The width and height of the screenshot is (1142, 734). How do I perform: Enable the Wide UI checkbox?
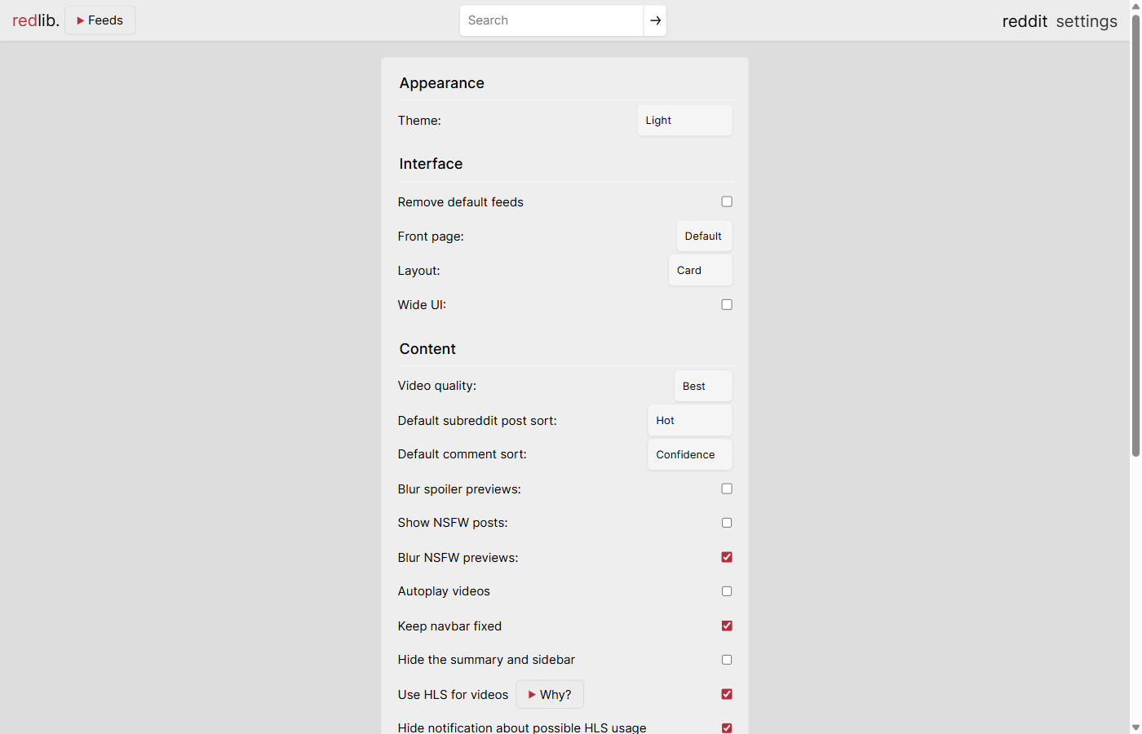pyautogui.click(x=727, y=304)
